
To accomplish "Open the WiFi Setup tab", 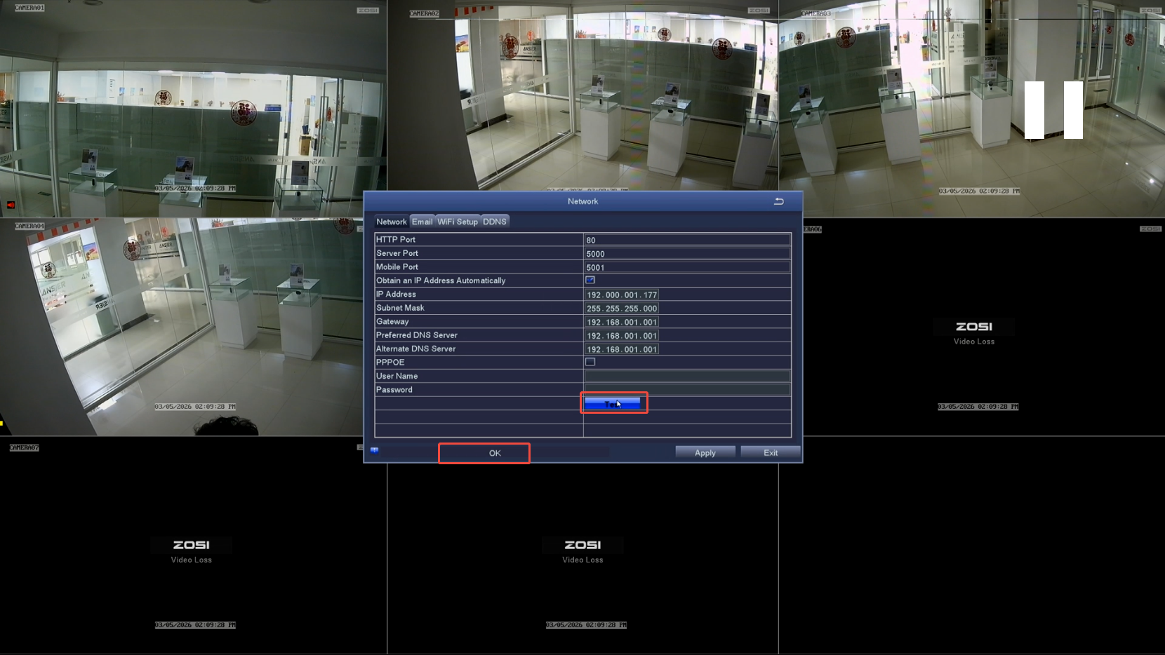I will (x=458, y=222).
